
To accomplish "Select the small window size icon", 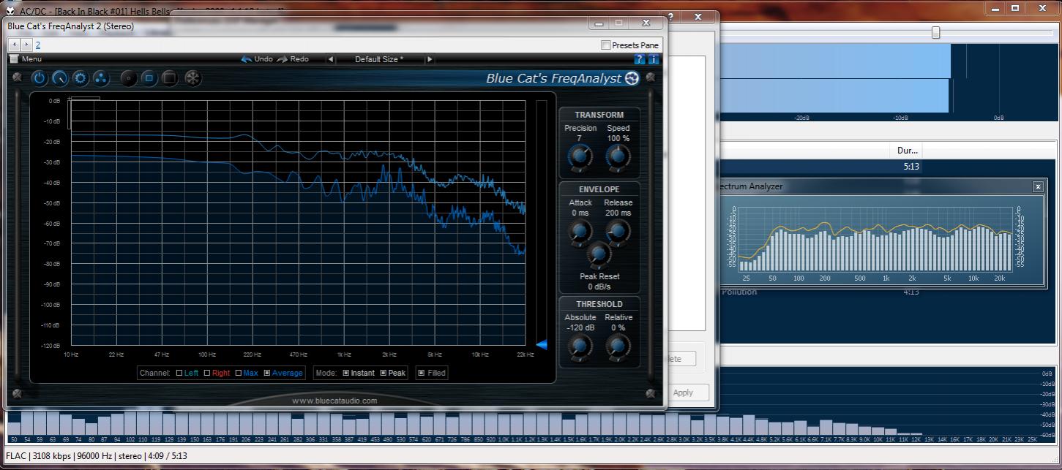I will tap(128, 77).
